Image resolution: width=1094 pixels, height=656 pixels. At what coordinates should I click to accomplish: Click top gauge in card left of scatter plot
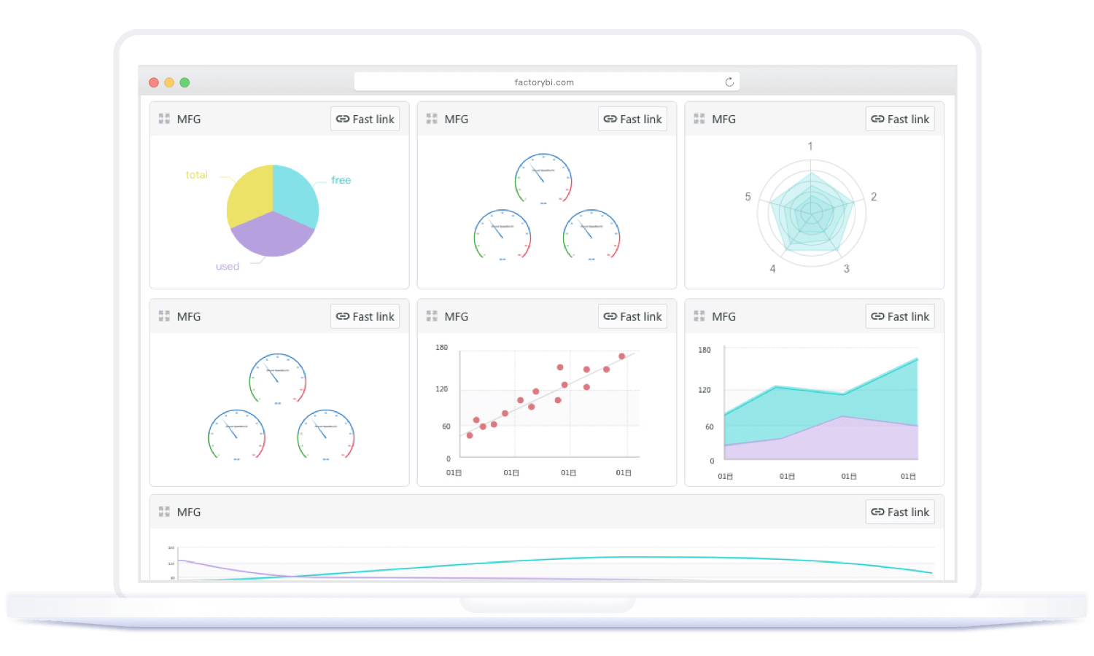coord(278,379)
